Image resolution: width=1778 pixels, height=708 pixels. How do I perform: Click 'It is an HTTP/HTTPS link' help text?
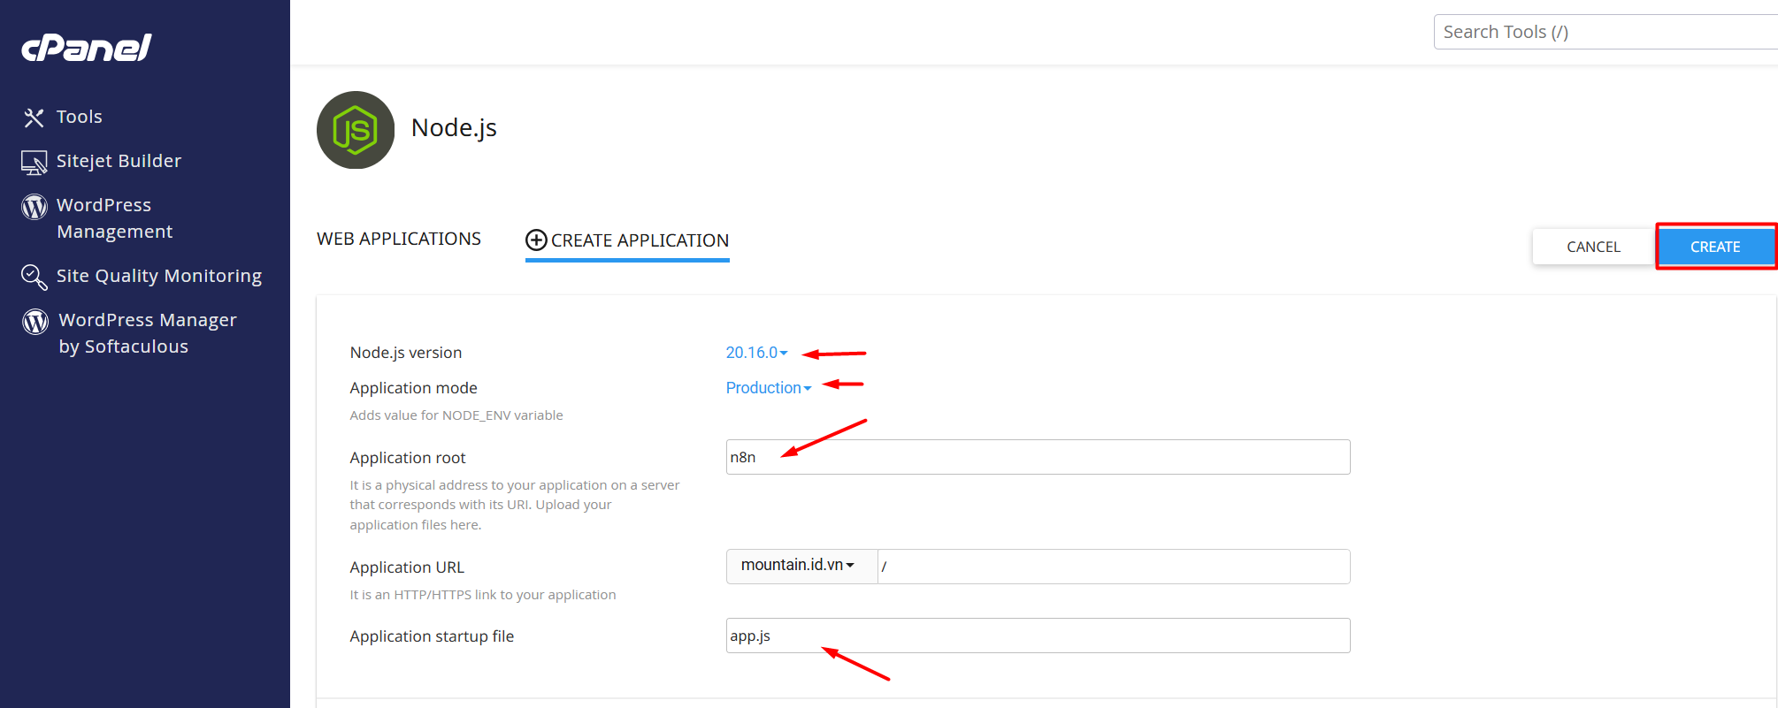click(483, 595)
